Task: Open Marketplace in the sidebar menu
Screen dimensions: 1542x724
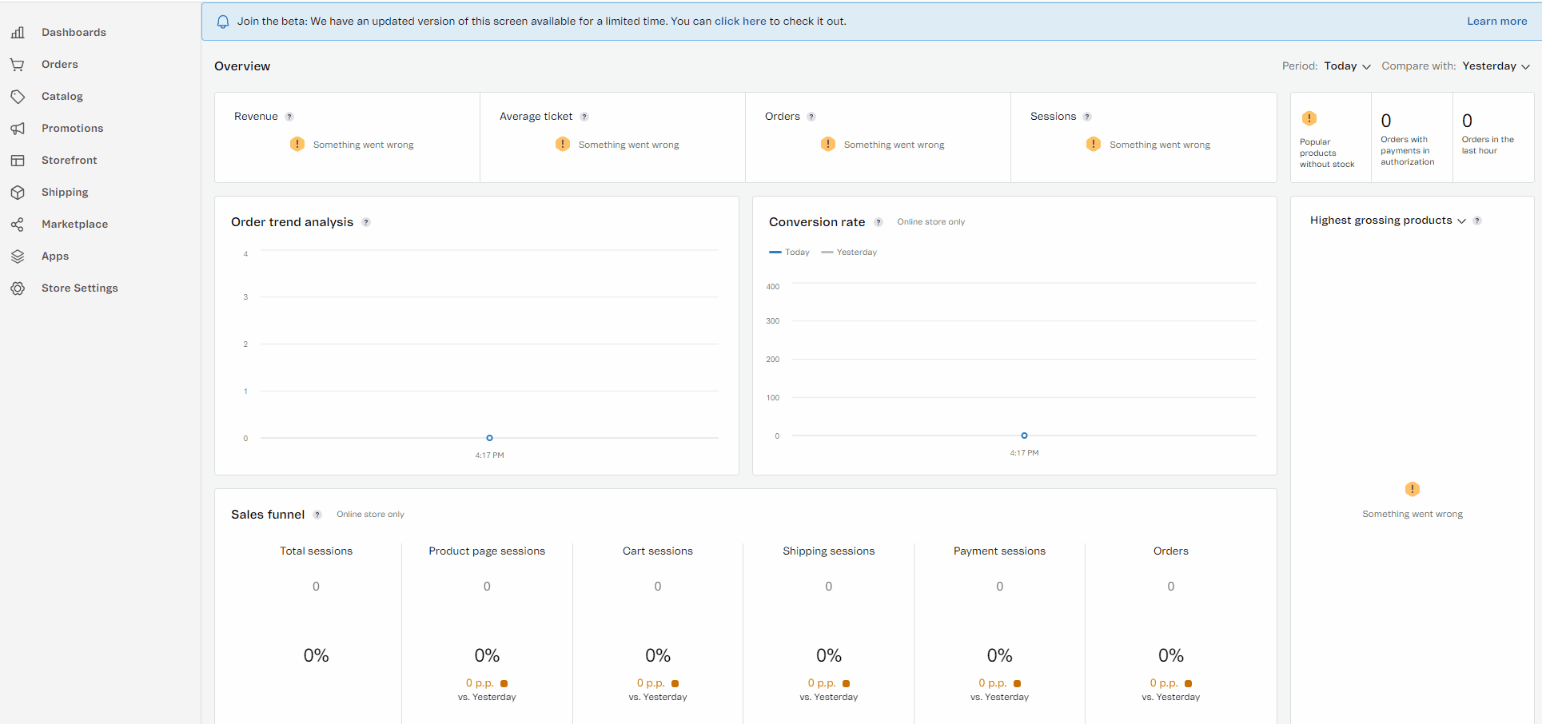Action: (x=74, y=225)
